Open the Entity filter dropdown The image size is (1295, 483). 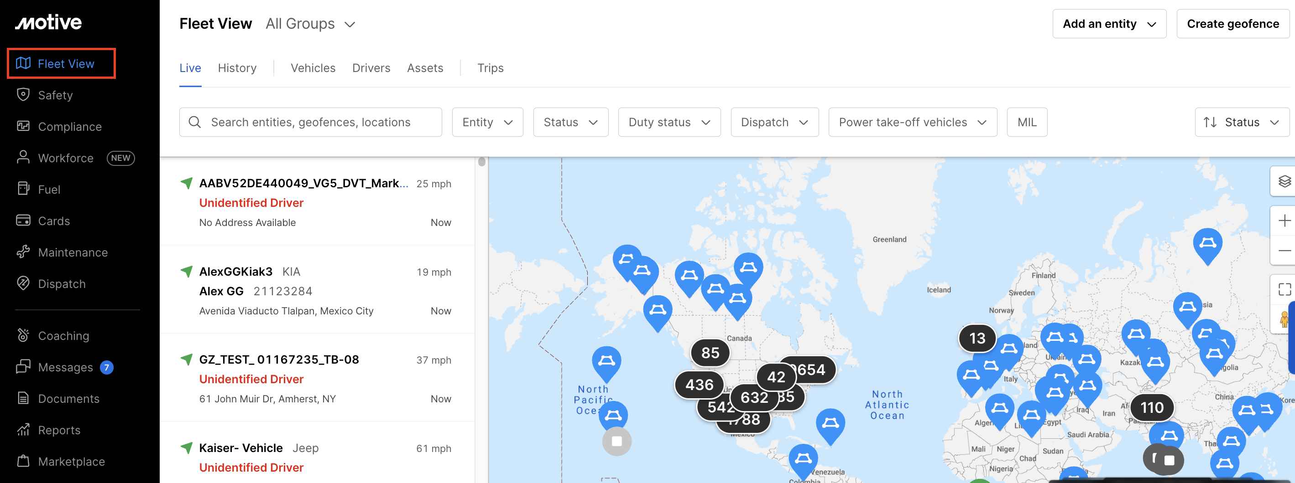pos(487,122)
